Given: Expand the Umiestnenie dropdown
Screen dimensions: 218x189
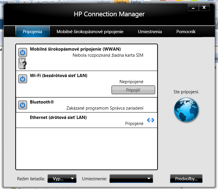Looking at the screenshot, I should point(131,179).
